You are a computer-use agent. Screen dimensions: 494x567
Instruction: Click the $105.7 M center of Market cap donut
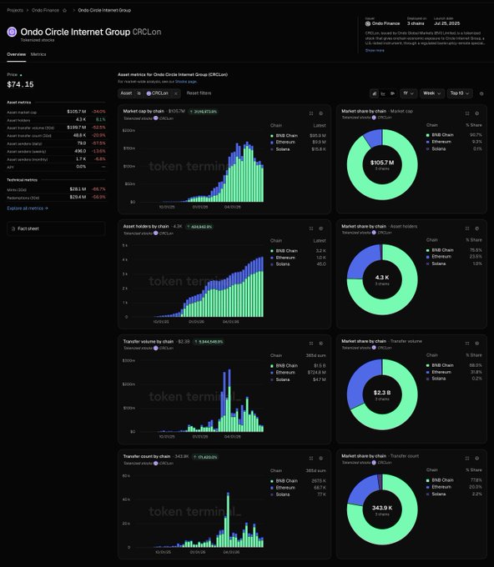382,163
